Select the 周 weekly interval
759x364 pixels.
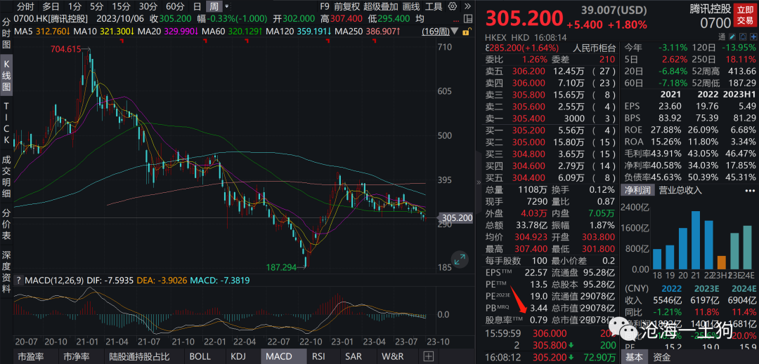[214, 7]
